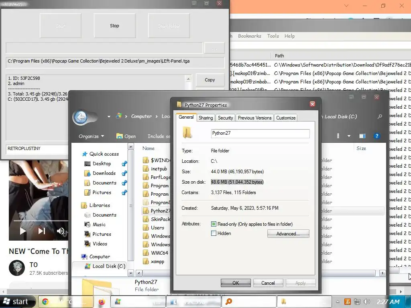Select Computer in the address breadcrumb

coord(141,116)
